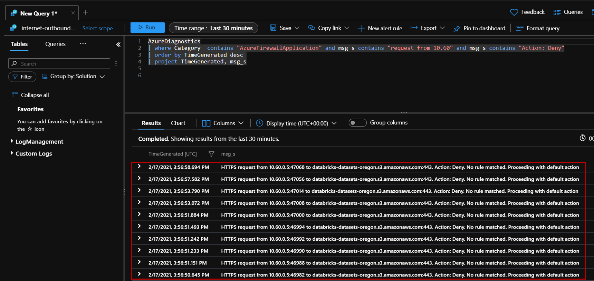Click the Export arrow icon
The image size is (594, 281).
414,28
